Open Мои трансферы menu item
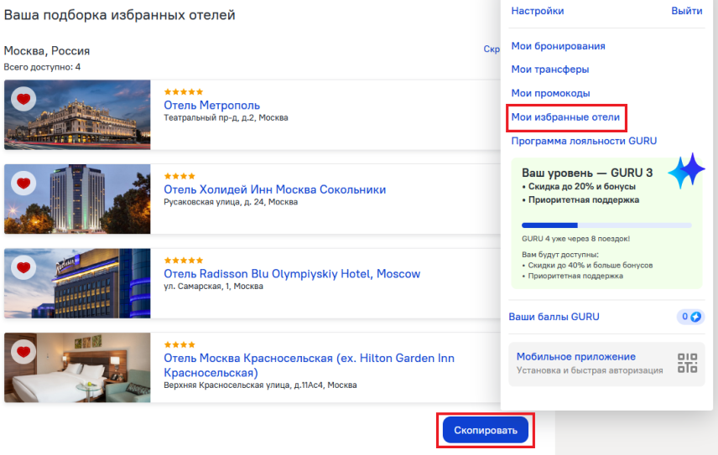Viewport: 718px width, 455px height. coord(550,69)
